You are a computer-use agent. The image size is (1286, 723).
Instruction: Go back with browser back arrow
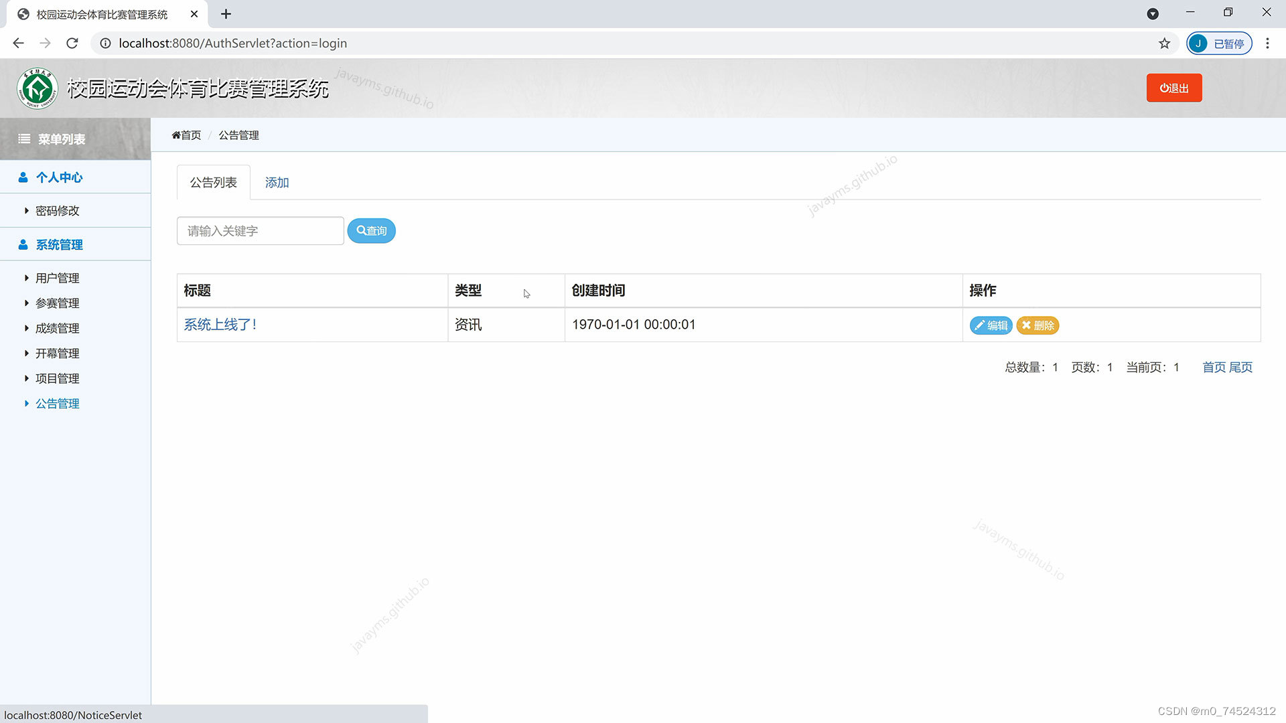18,44
